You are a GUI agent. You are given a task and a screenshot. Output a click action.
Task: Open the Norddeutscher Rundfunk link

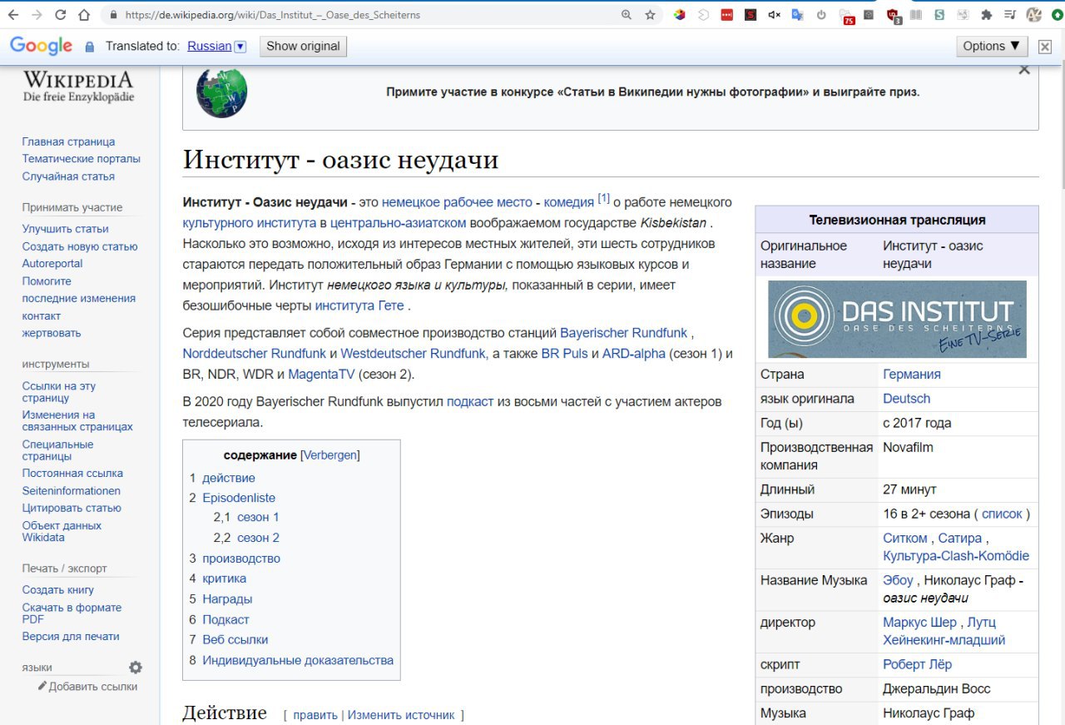[x=255, y=354]
